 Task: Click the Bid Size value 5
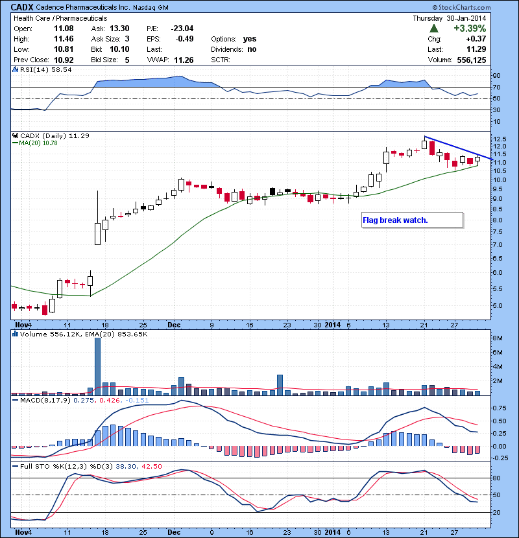(127, 60)
